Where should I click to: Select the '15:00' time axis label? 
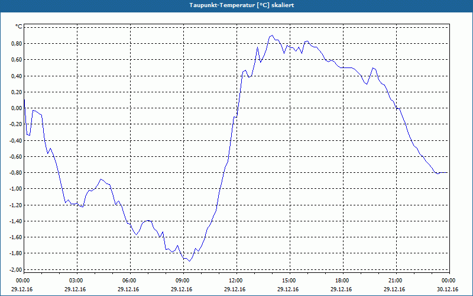point(288,281)
